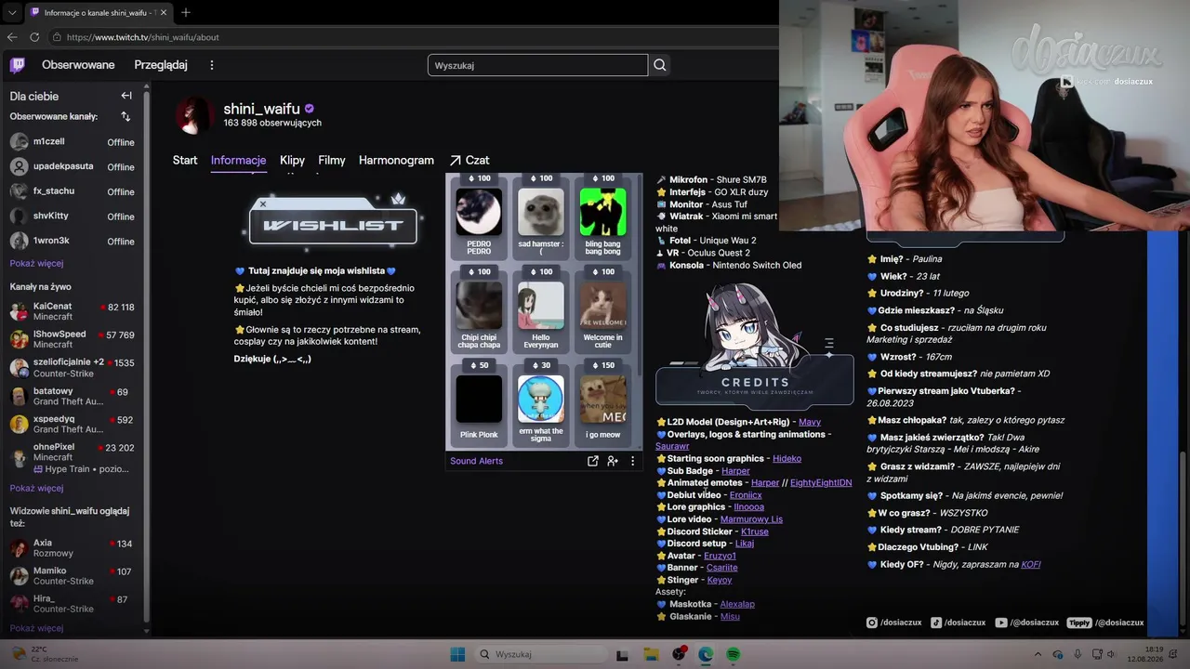Screen dimensions: 1190x669
Task: Click the Twitch logo home icon
Action: tap(17, 65)
